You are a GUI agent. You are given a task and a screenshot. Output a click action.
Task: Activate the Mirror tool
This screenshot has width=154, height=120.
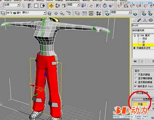click(98, 6)
